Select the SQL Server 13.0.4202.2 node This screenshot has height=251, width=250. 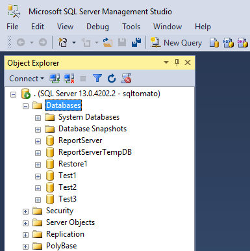(97, 94)
